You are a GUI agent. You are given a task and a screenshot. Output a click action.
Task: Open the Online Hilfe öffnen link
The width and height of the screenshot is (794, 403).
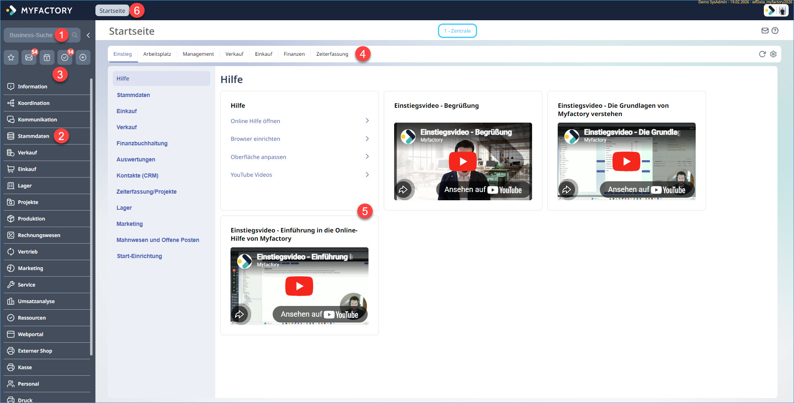tap(255, 121)
